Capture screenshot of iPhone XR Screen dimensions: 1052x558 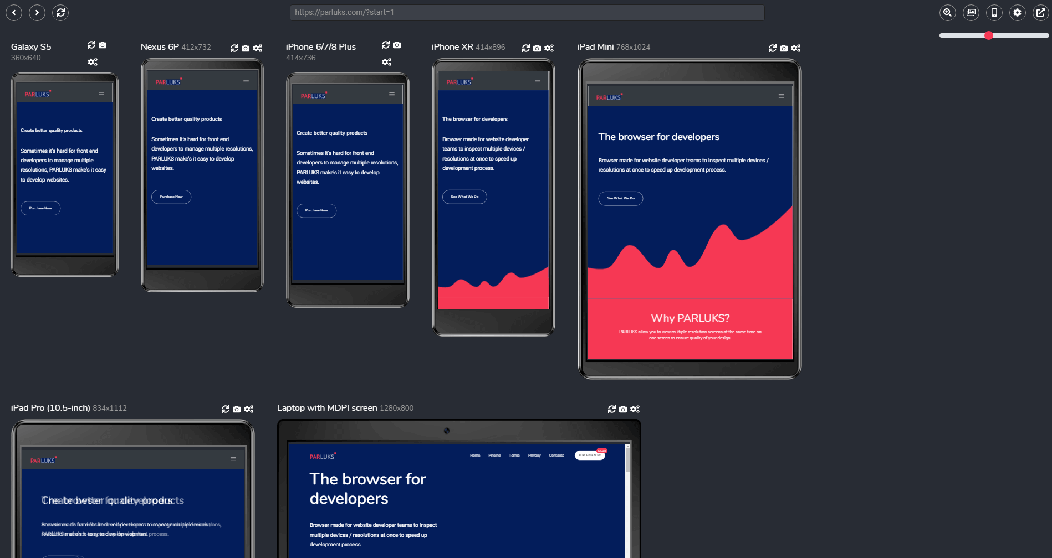point(537,48)
